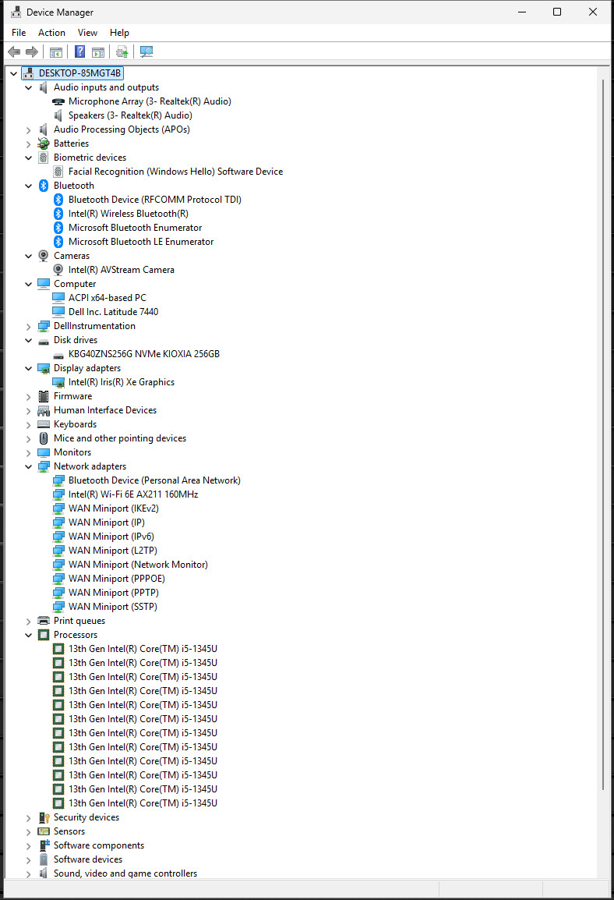Click the Display adapters category icon
Viewport: 614px width, 900px height.
pyautogui.click(x=44, y=368)
